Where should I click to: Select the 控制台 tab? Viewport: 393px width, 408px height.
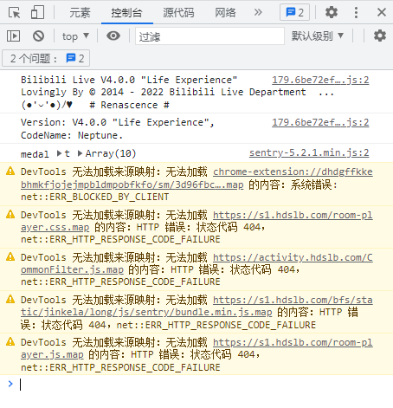(x=127, y=13)
